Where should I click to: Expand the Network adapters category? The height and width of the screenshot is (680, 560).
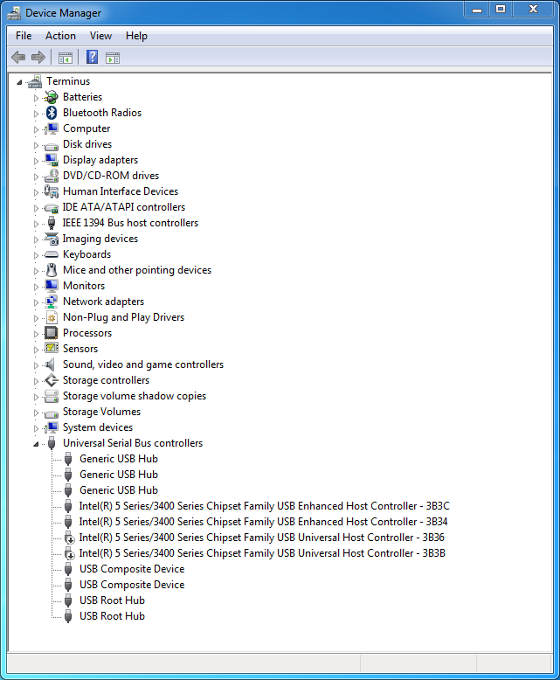(x=36, y=302)
